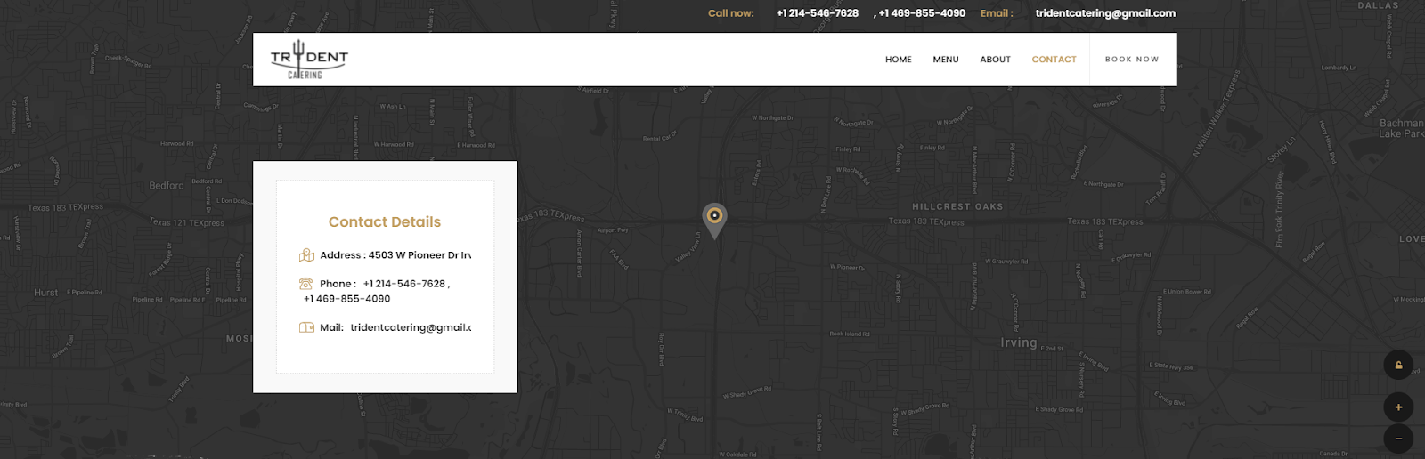Click the telephone icon beside Phone
The image size is (1425, 459).
(305, 284)
